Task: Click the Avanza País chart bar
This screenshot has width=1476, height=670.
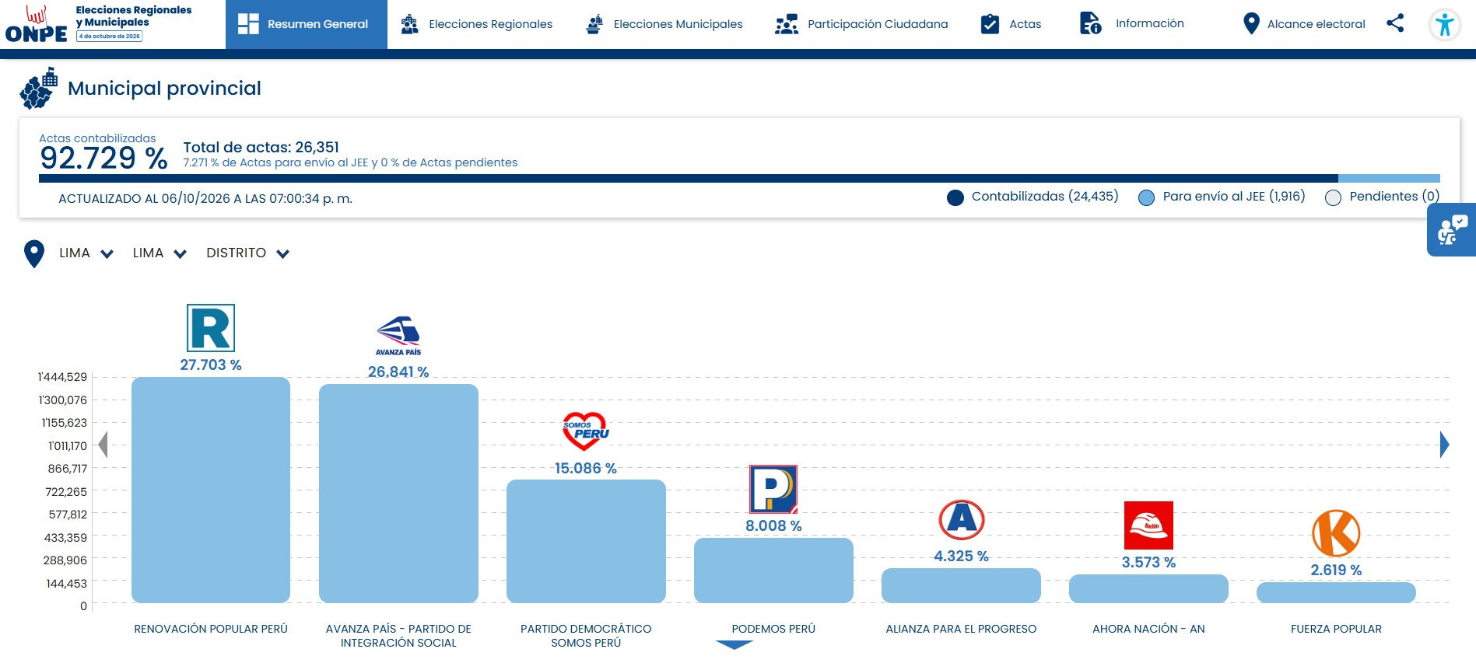Action: pos(398,494)
